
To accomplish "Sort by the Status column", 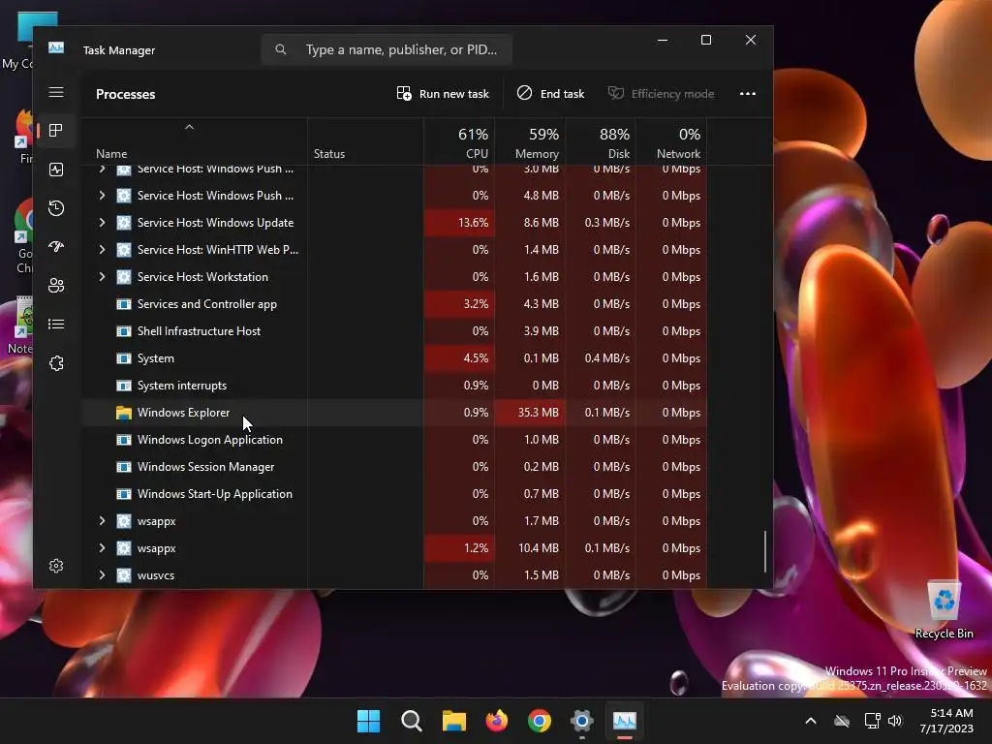I will pos(329,154).
